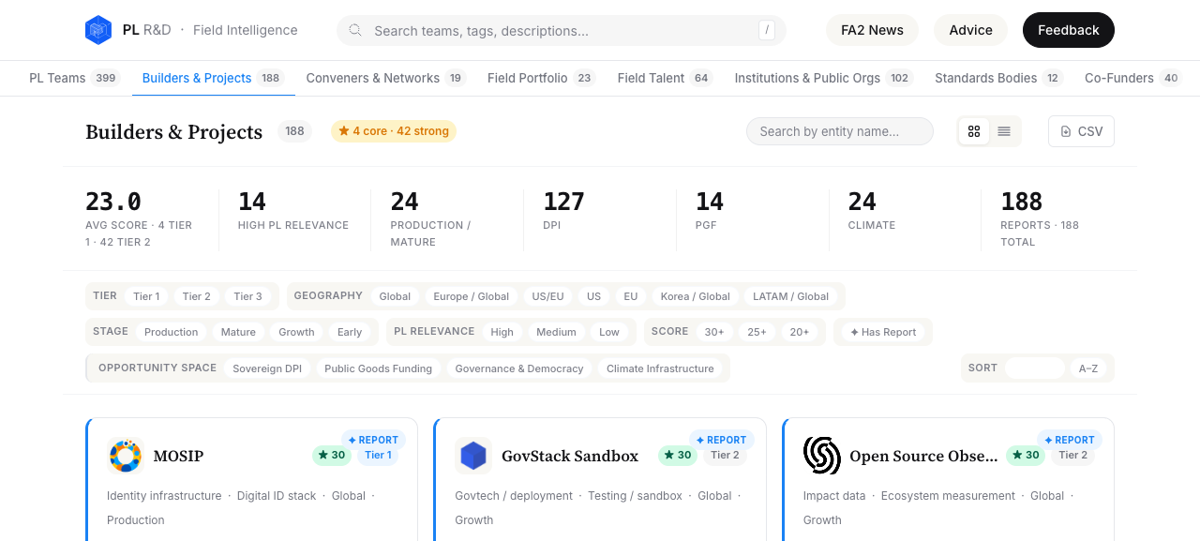This screenshot has width=1200, height=541.
Task: Open the MOSIP card title
Action: pyautogui.click(x=178, y=457)
